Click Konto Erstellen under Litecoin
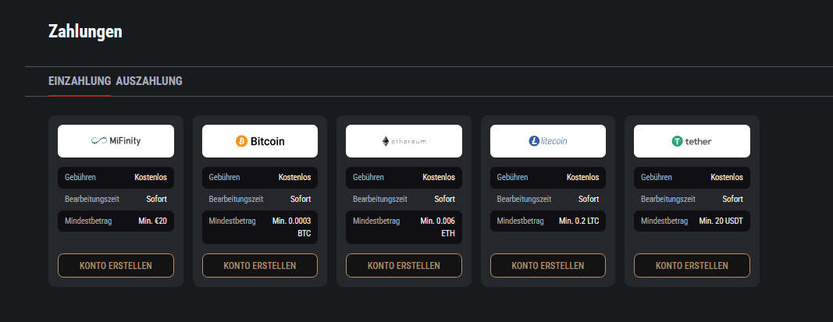Screen dimensions: 833x322 548,265
